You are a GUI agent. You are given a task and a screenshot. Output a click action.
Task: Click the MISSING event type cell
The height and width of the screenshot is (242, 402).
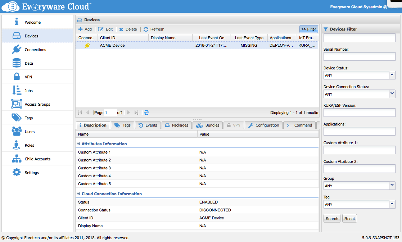click(249, 45)
